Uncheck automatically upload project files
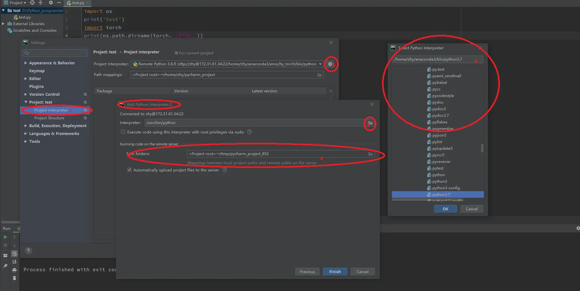This screenshot has height=291, width=580. [129, 170]
